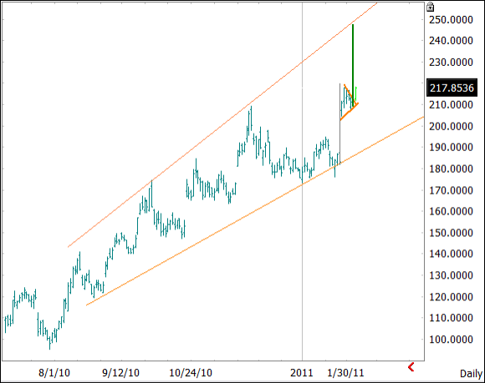Screen dimensions: 485x383
Task: Click the 9/12/10 date label
Action: (120, 373)
